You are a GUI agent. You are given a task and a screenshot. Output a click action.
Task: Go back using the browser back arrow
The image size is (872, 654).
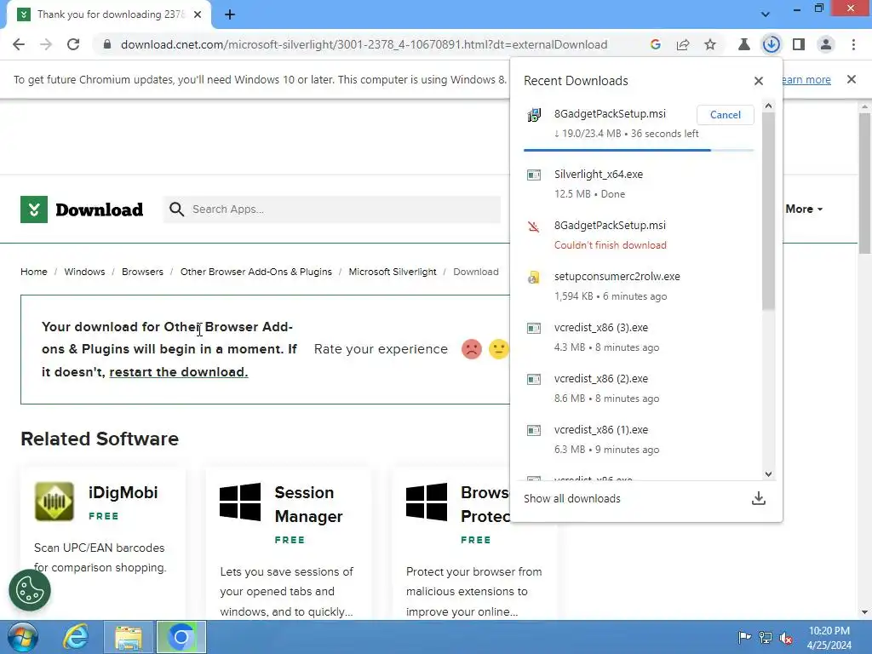point(19,44)
